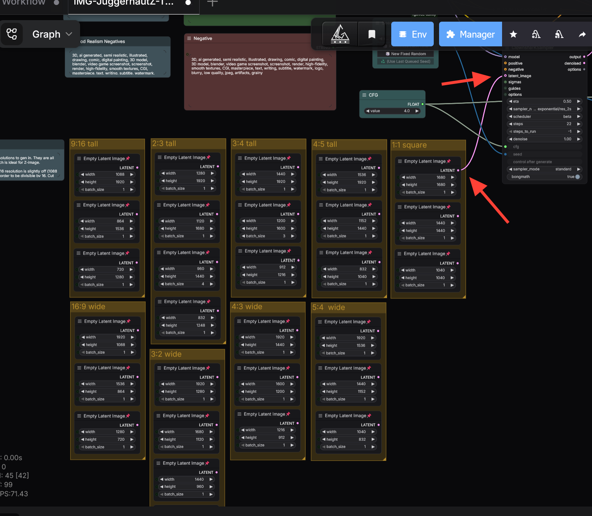
Task: Open menu icon of 2:3 tall 832 node
Action: click(159, 301)
